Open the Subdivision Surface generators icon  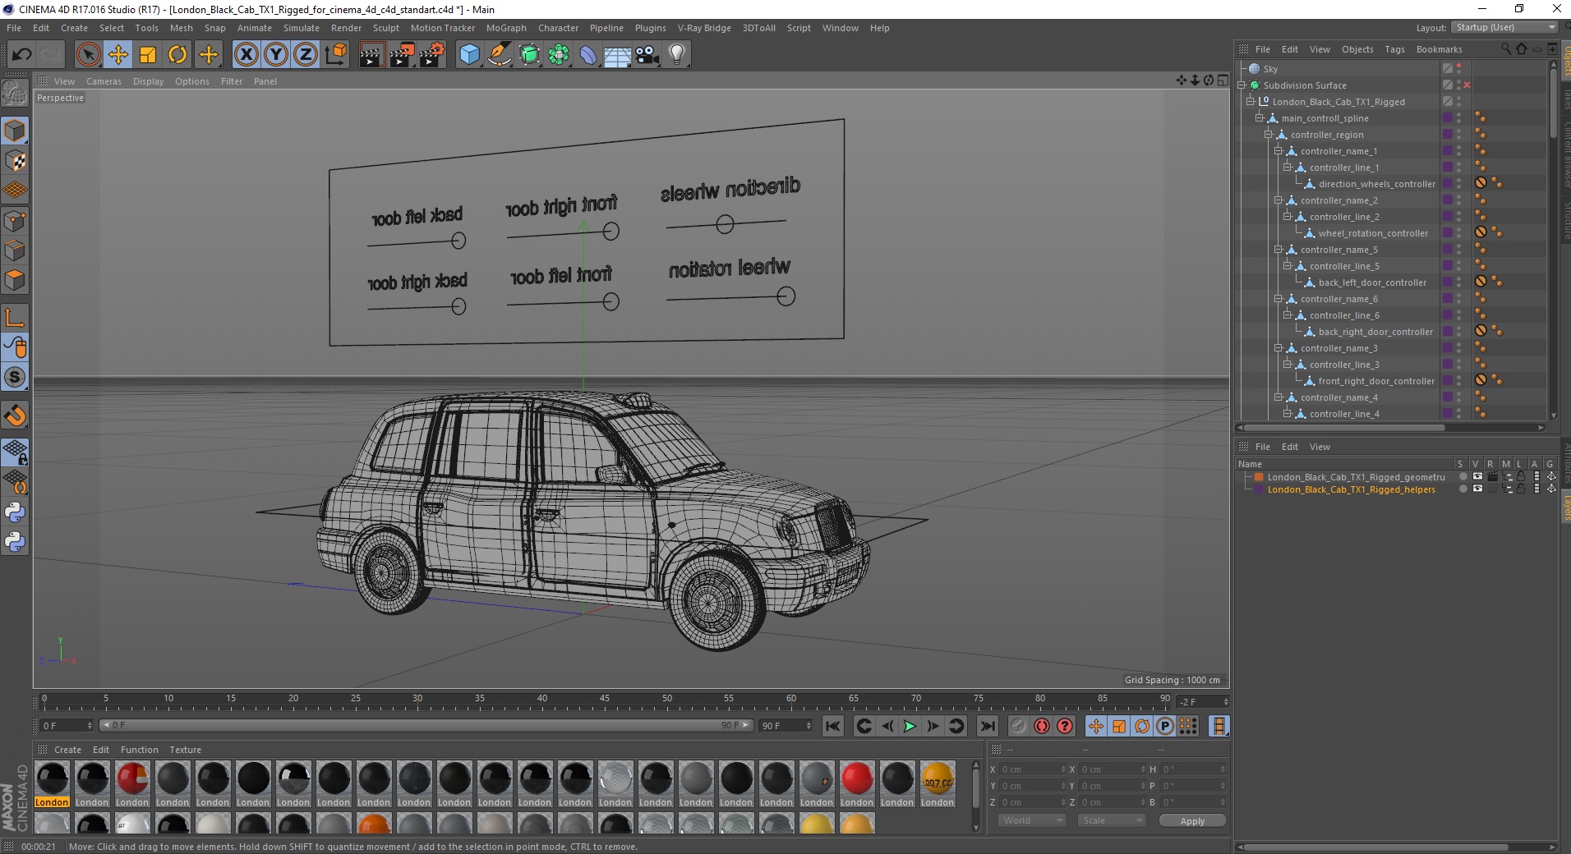(529, 55)
